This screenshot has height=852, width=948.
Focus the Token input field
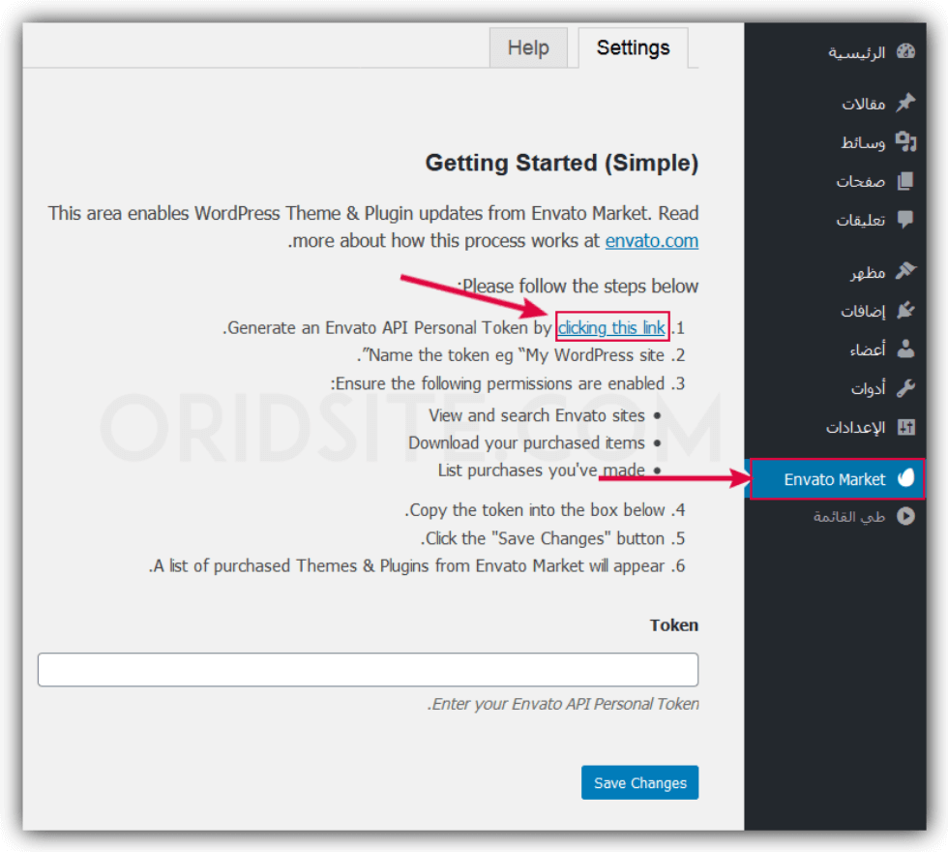point(368,669)
